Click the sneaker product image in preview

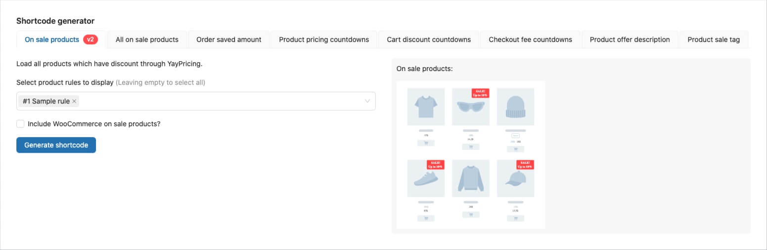click(x=426, y=179)
